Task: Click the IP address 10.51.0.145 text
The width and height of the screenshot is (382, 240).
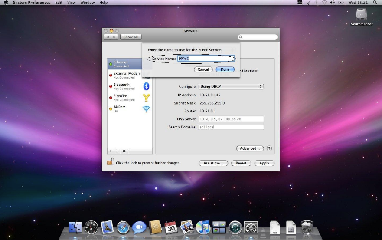Action: (210, 95)
